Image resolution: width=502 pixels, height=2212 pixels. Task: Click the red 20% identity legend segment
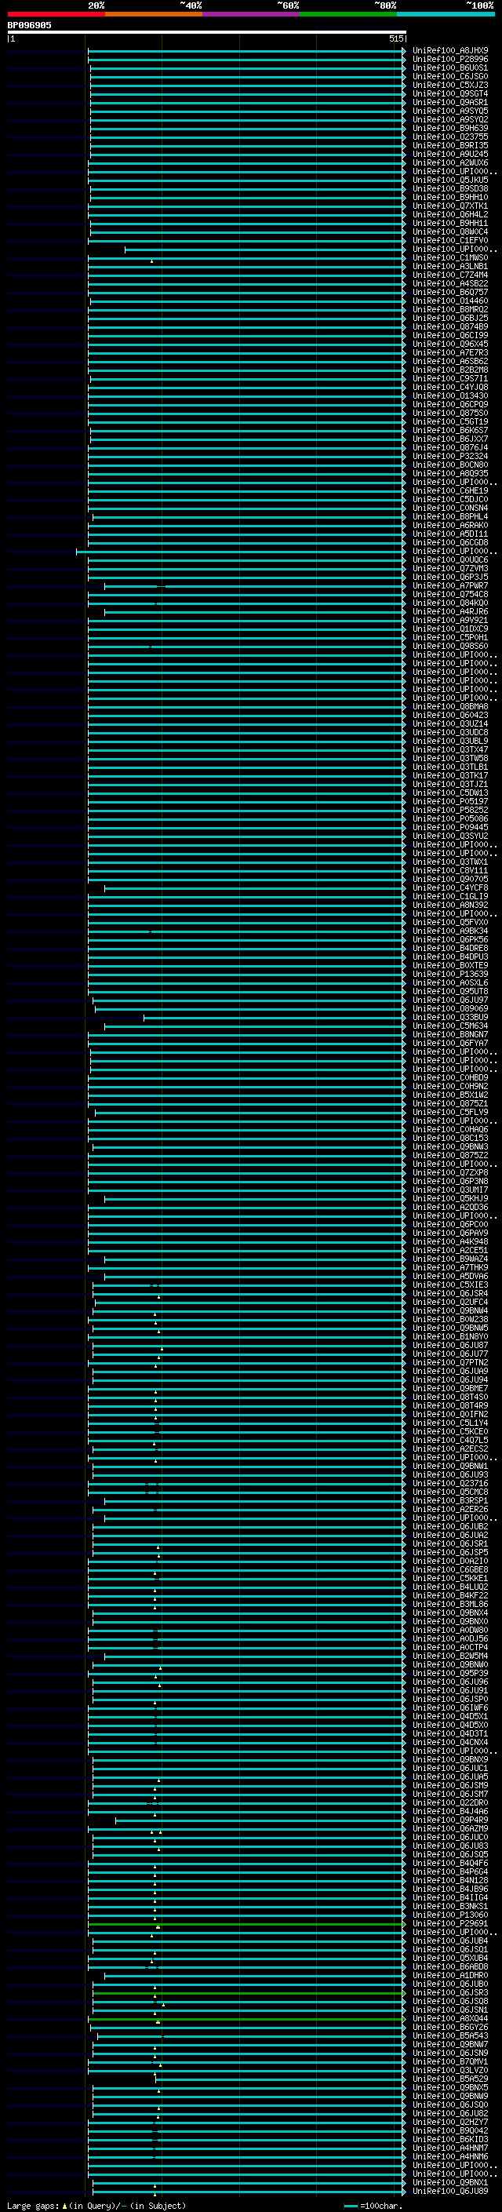[x=56, y=14]
